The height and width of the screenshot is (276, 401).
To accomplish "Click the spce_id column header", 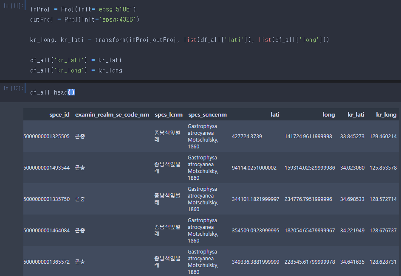I will click(59, 114).
